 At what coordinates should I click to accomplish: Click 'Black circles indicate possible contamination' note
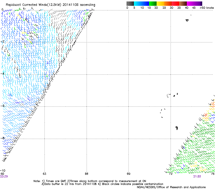pyautogui.click(x=132, y=184)
